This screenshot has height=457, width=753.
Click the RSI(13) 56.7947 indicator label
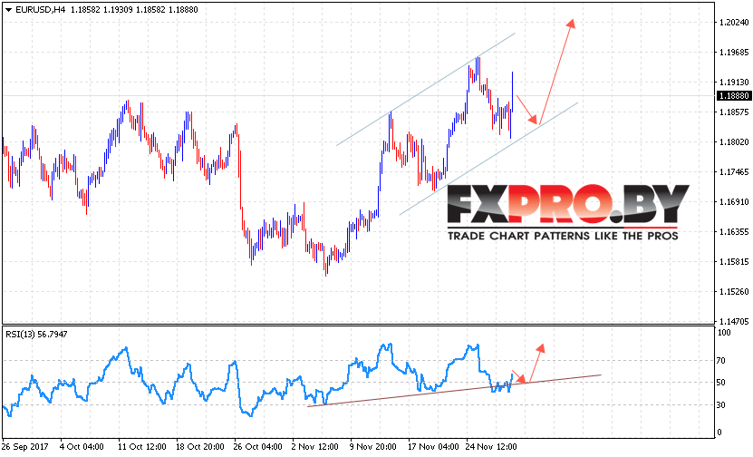click(x=36, y=334)
